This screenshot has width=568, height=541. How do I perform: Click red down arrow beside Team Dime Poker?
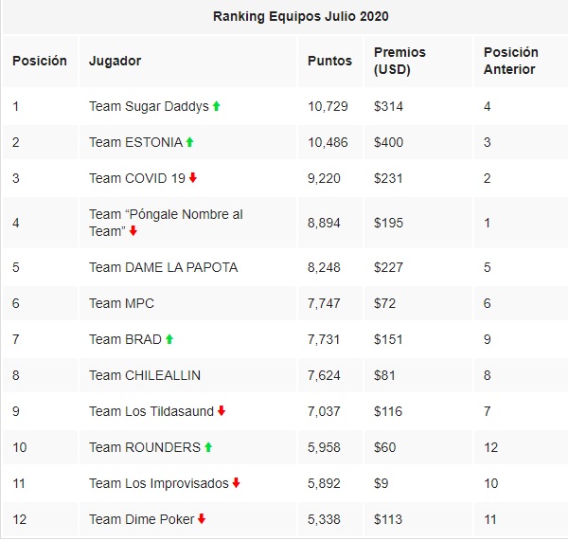(x=202, y=519)
